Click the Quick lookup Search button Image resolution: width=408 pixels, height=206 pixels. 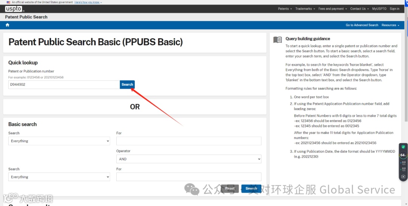[x=127, y=84]
